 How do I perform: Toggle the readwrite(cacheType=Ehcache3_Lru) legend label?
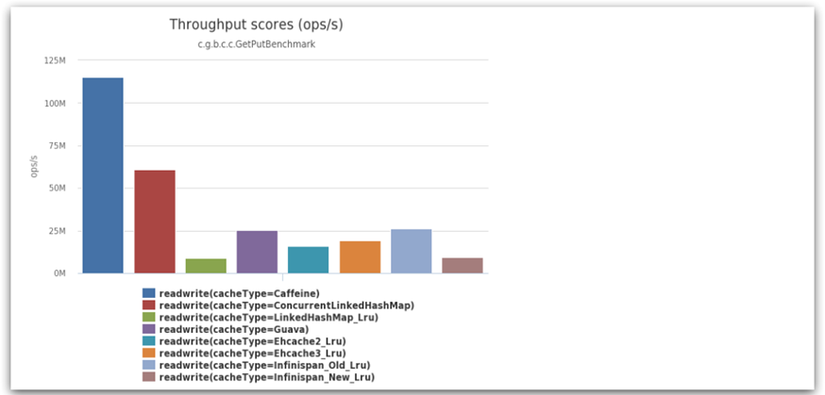tap(253, 353)
